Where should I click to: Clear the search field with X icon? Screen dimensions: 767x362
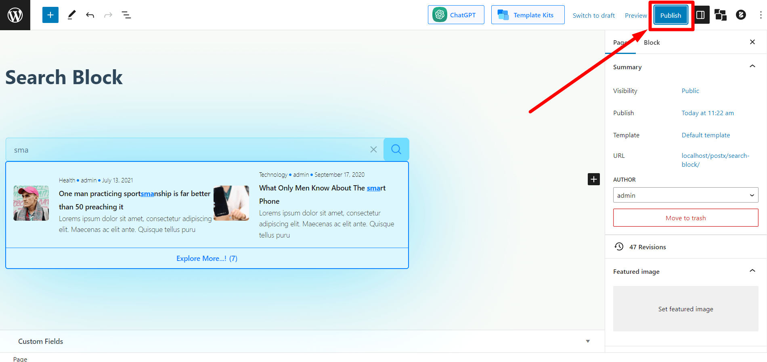click(373, 149)
